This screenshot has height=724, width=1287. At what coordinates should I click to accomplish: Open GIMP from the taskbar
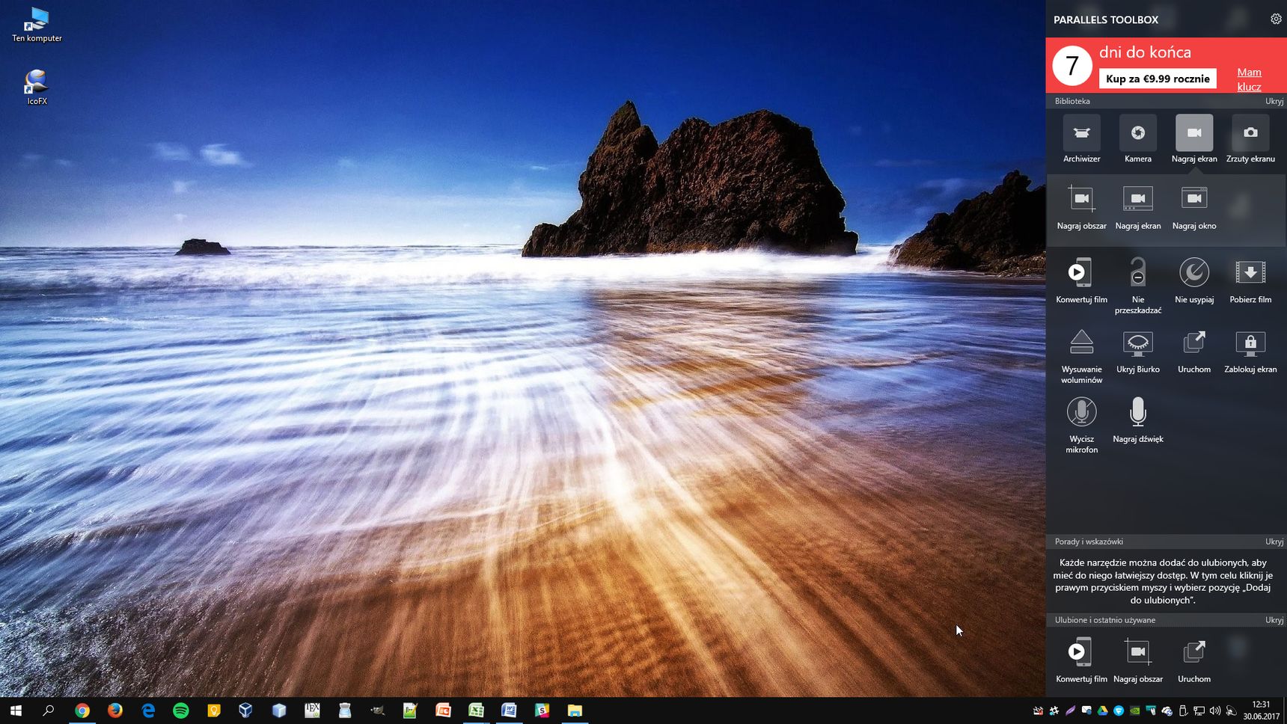[x=378, y=711]
